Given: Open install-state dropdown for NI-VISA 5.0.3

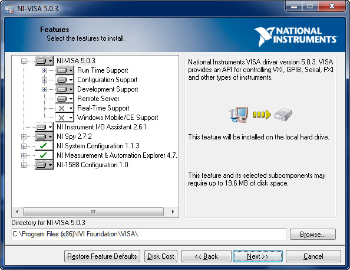Looking at the screenshot, I should 44,61.
